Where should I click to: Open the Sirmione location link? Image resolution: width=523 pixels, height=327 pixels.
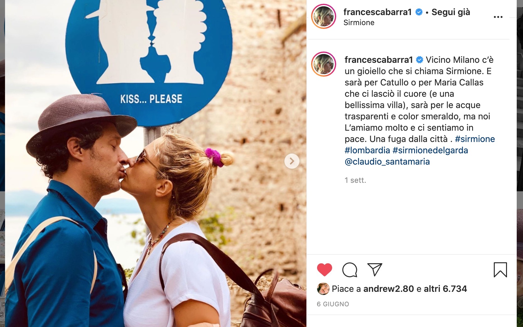coord(359,23)
